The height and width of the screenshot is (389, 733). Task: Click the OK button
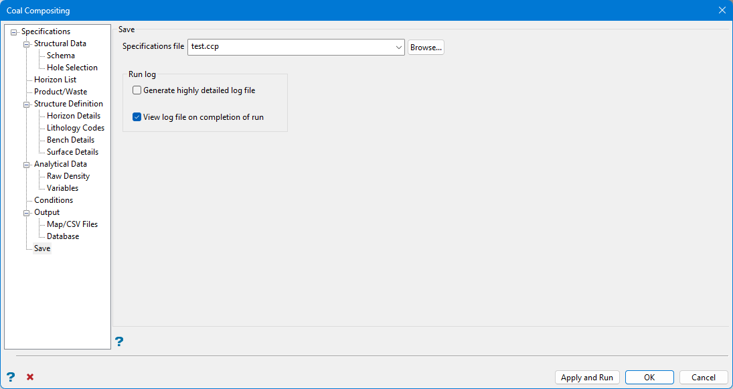click(x=649, y=378)
